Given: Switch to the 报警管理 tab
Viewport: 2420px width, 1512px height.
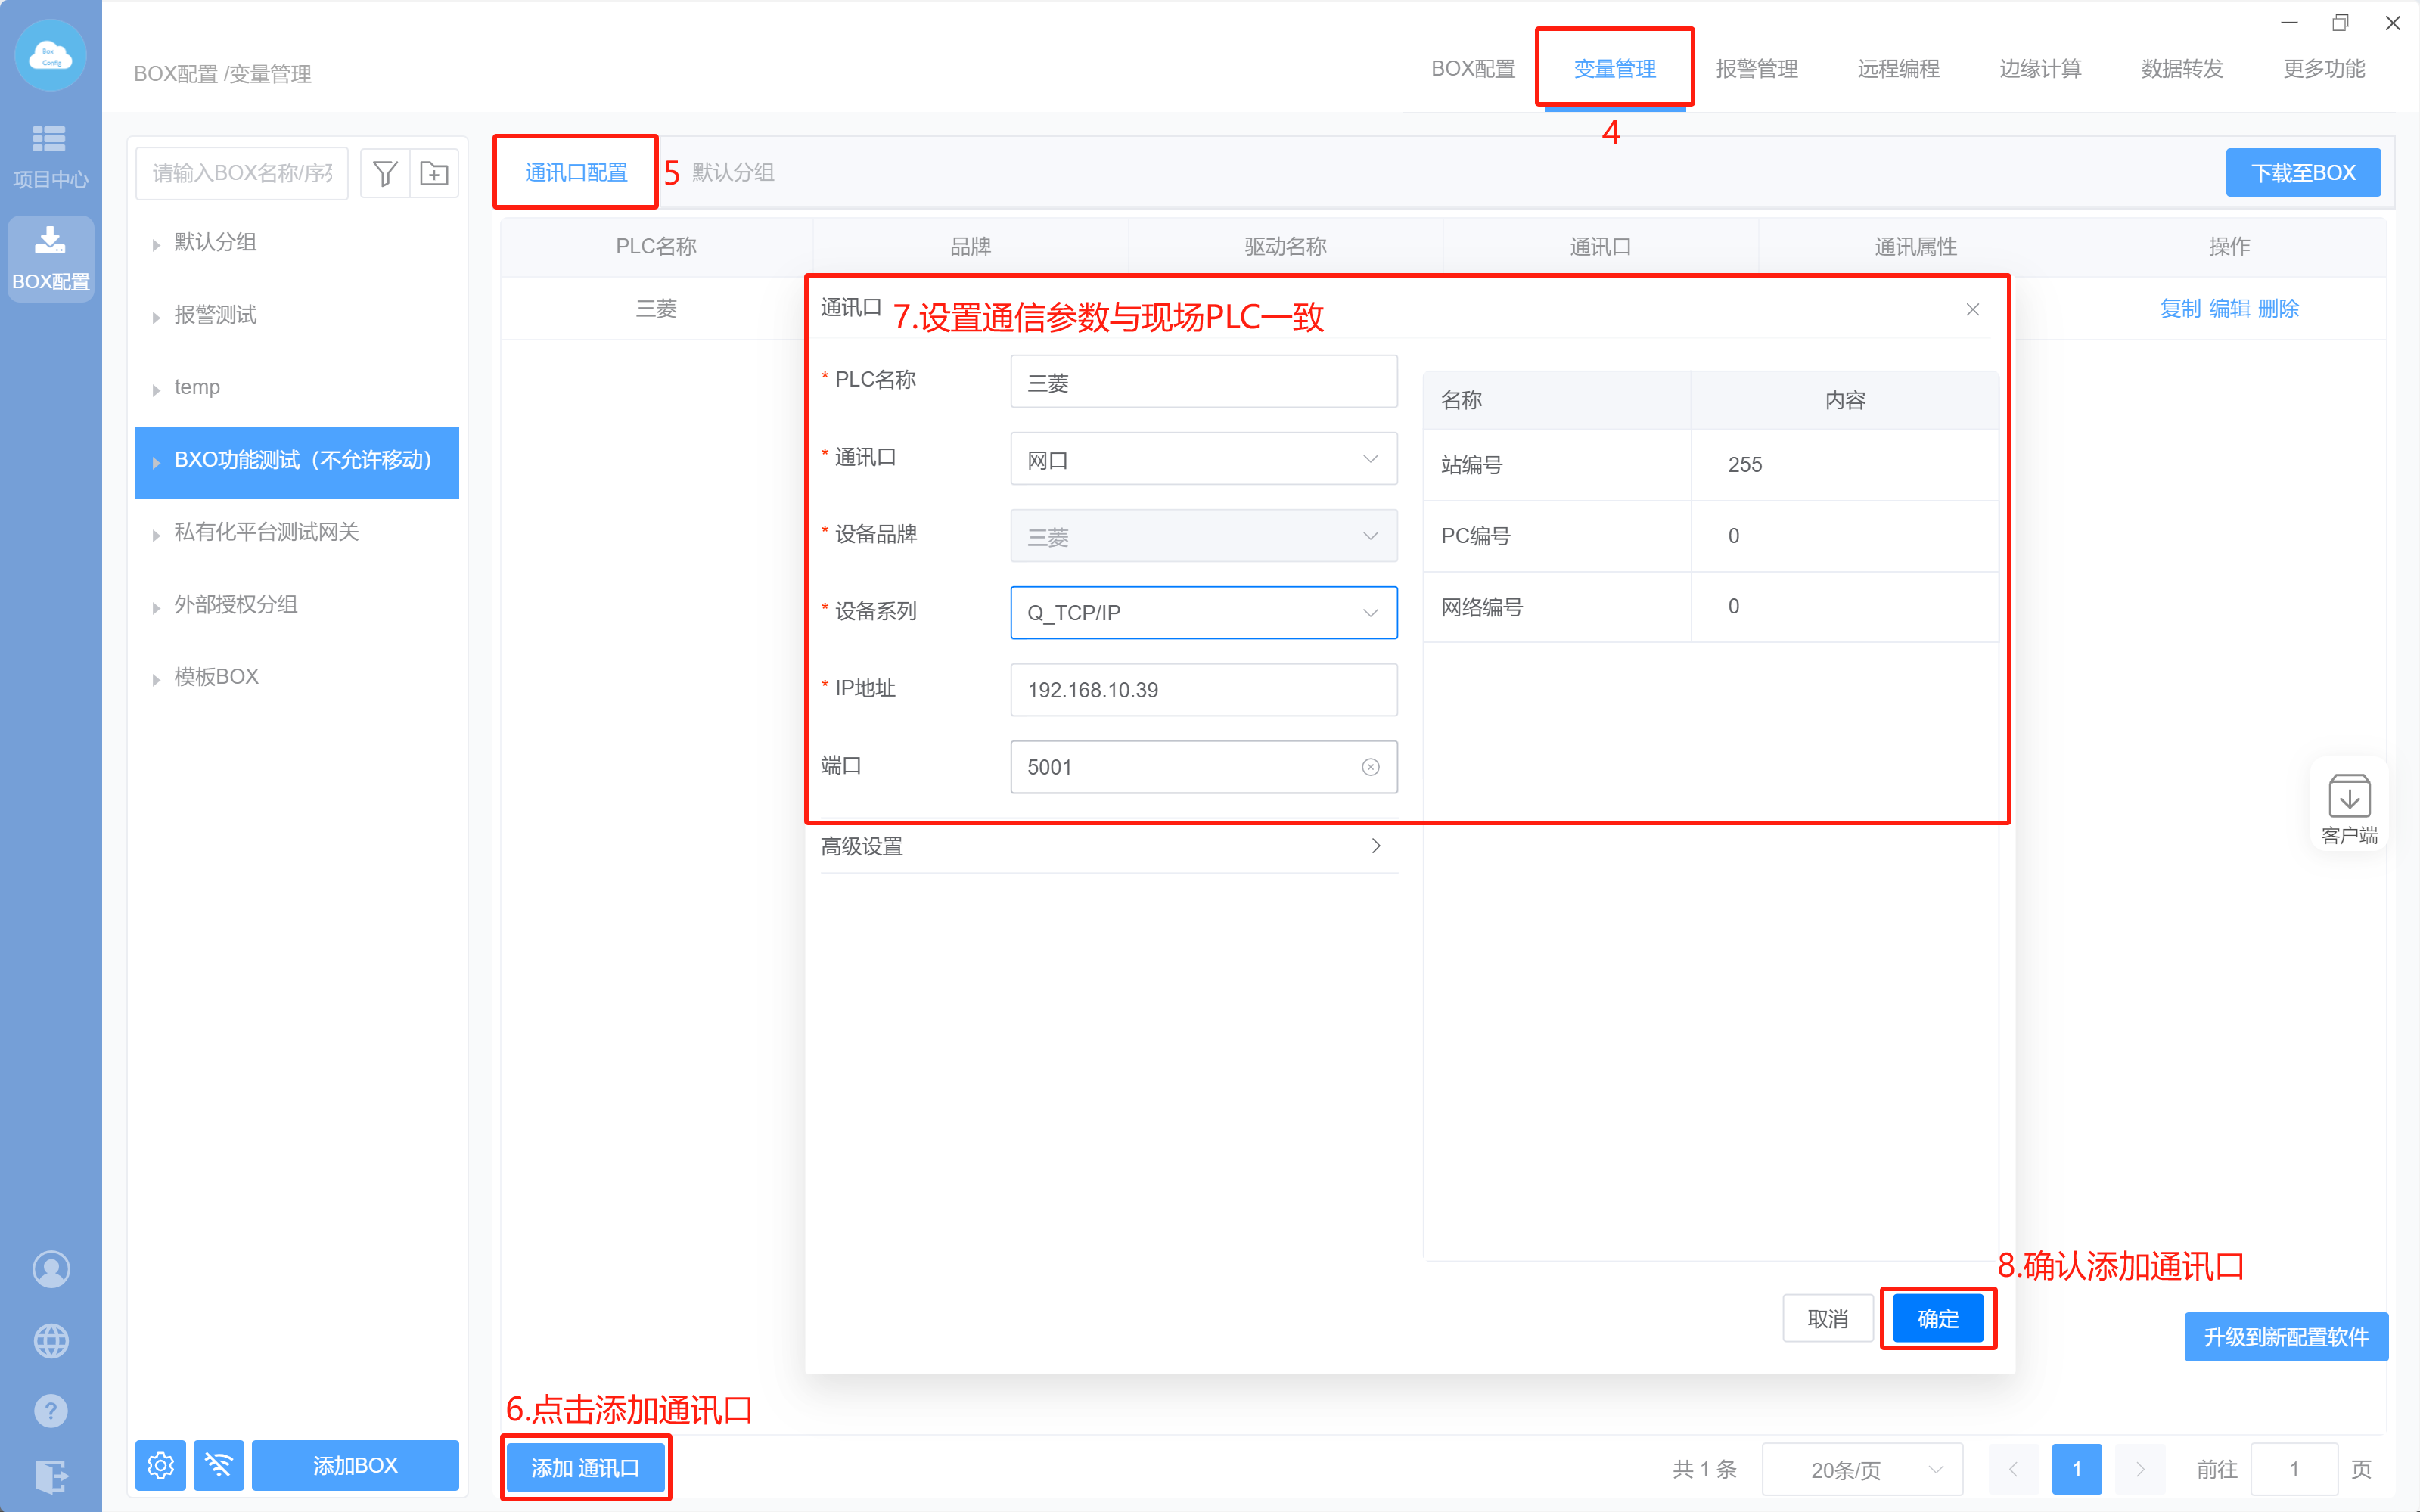Looking at the screenshot, I should (x=1756, y=69).
